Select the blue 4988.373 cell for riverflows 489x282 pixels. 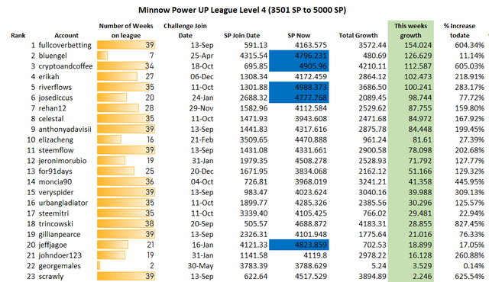pyautogui.click(x=299, y=87)
